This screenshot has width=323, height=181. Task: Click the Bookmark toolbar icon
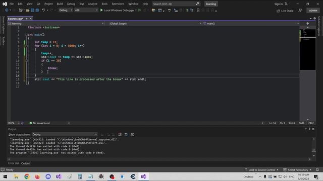pyautogui.click(x=198, y=10)
